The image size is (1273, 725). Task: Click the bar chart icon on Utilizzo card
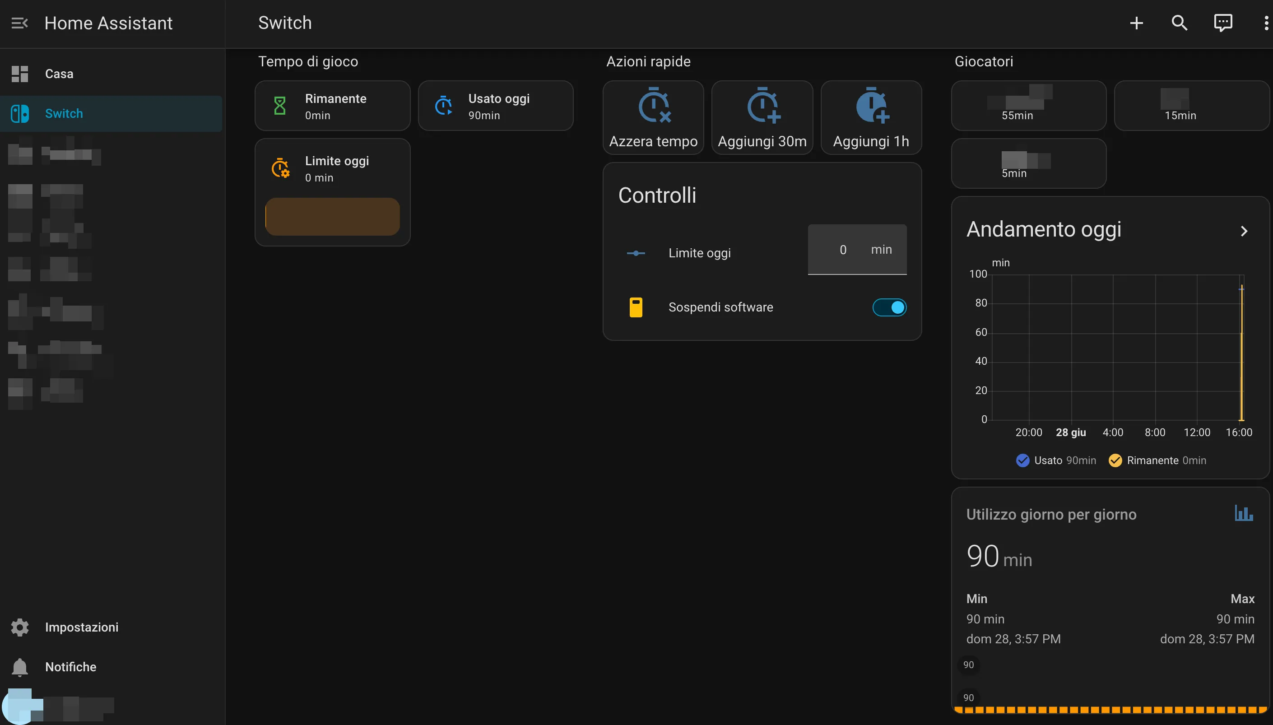1244,513
